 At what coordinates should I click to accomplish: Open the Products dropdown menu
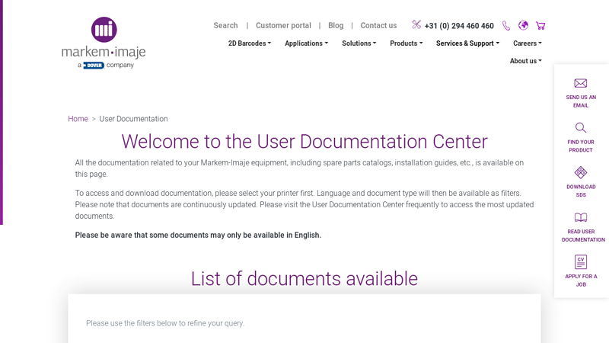pos(407,43)
